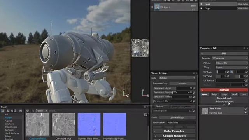Select the Filters category in Shelf
Viewport: 249px width, 140px height.
(x=8, y=136)
